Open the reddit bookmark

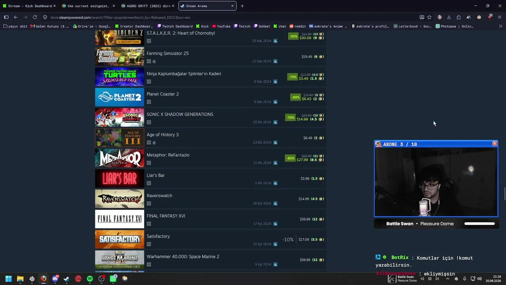(x=298, y=27)
